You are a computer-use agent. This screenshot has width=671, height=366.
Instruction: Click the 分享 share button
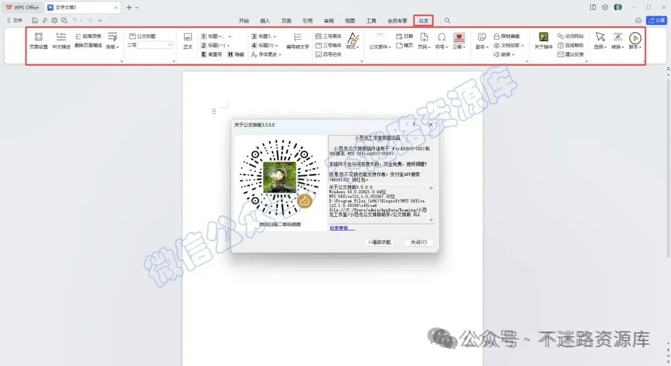point(657,20)
